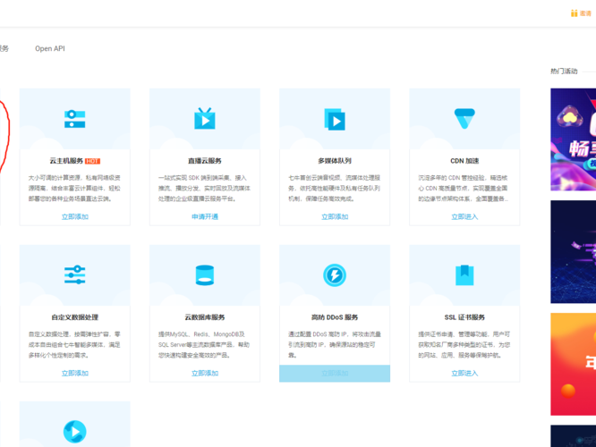
Task: Click the live streaming TV icon
Action: click(x=205, y=119)
